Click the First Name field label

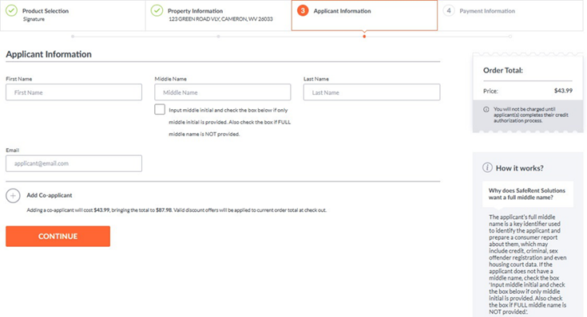coord(18,79)
